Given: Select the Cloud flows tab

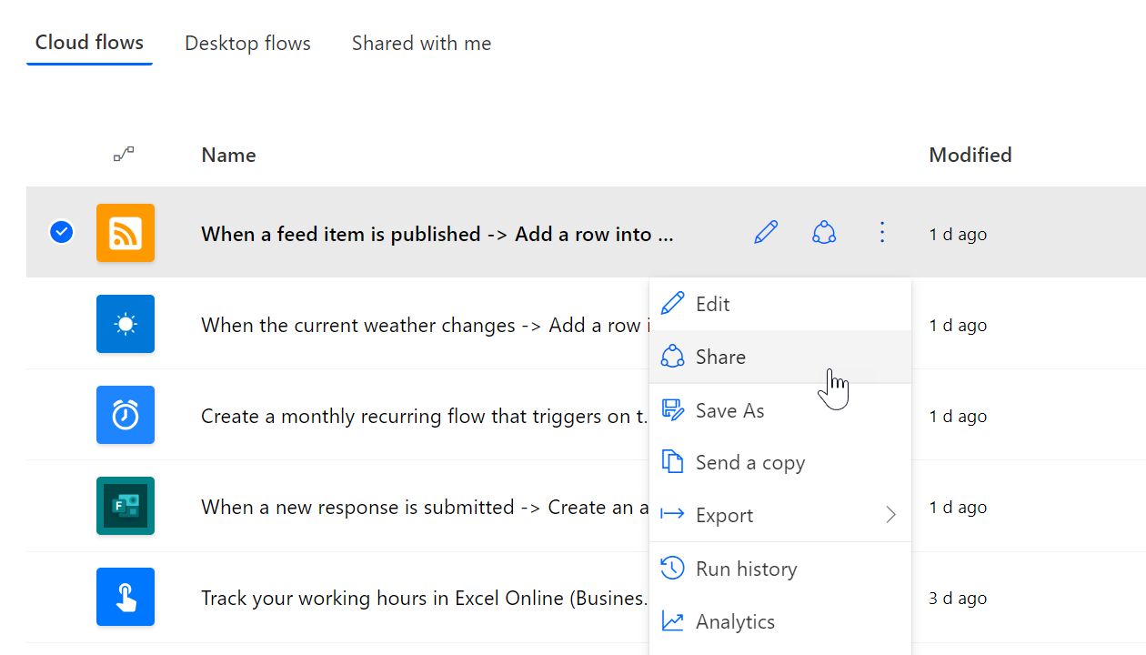Looking at the screenshot, I should [89, 43].
